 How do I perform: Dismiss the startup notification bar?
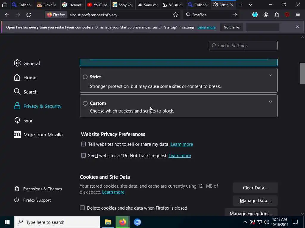point(298,27)
